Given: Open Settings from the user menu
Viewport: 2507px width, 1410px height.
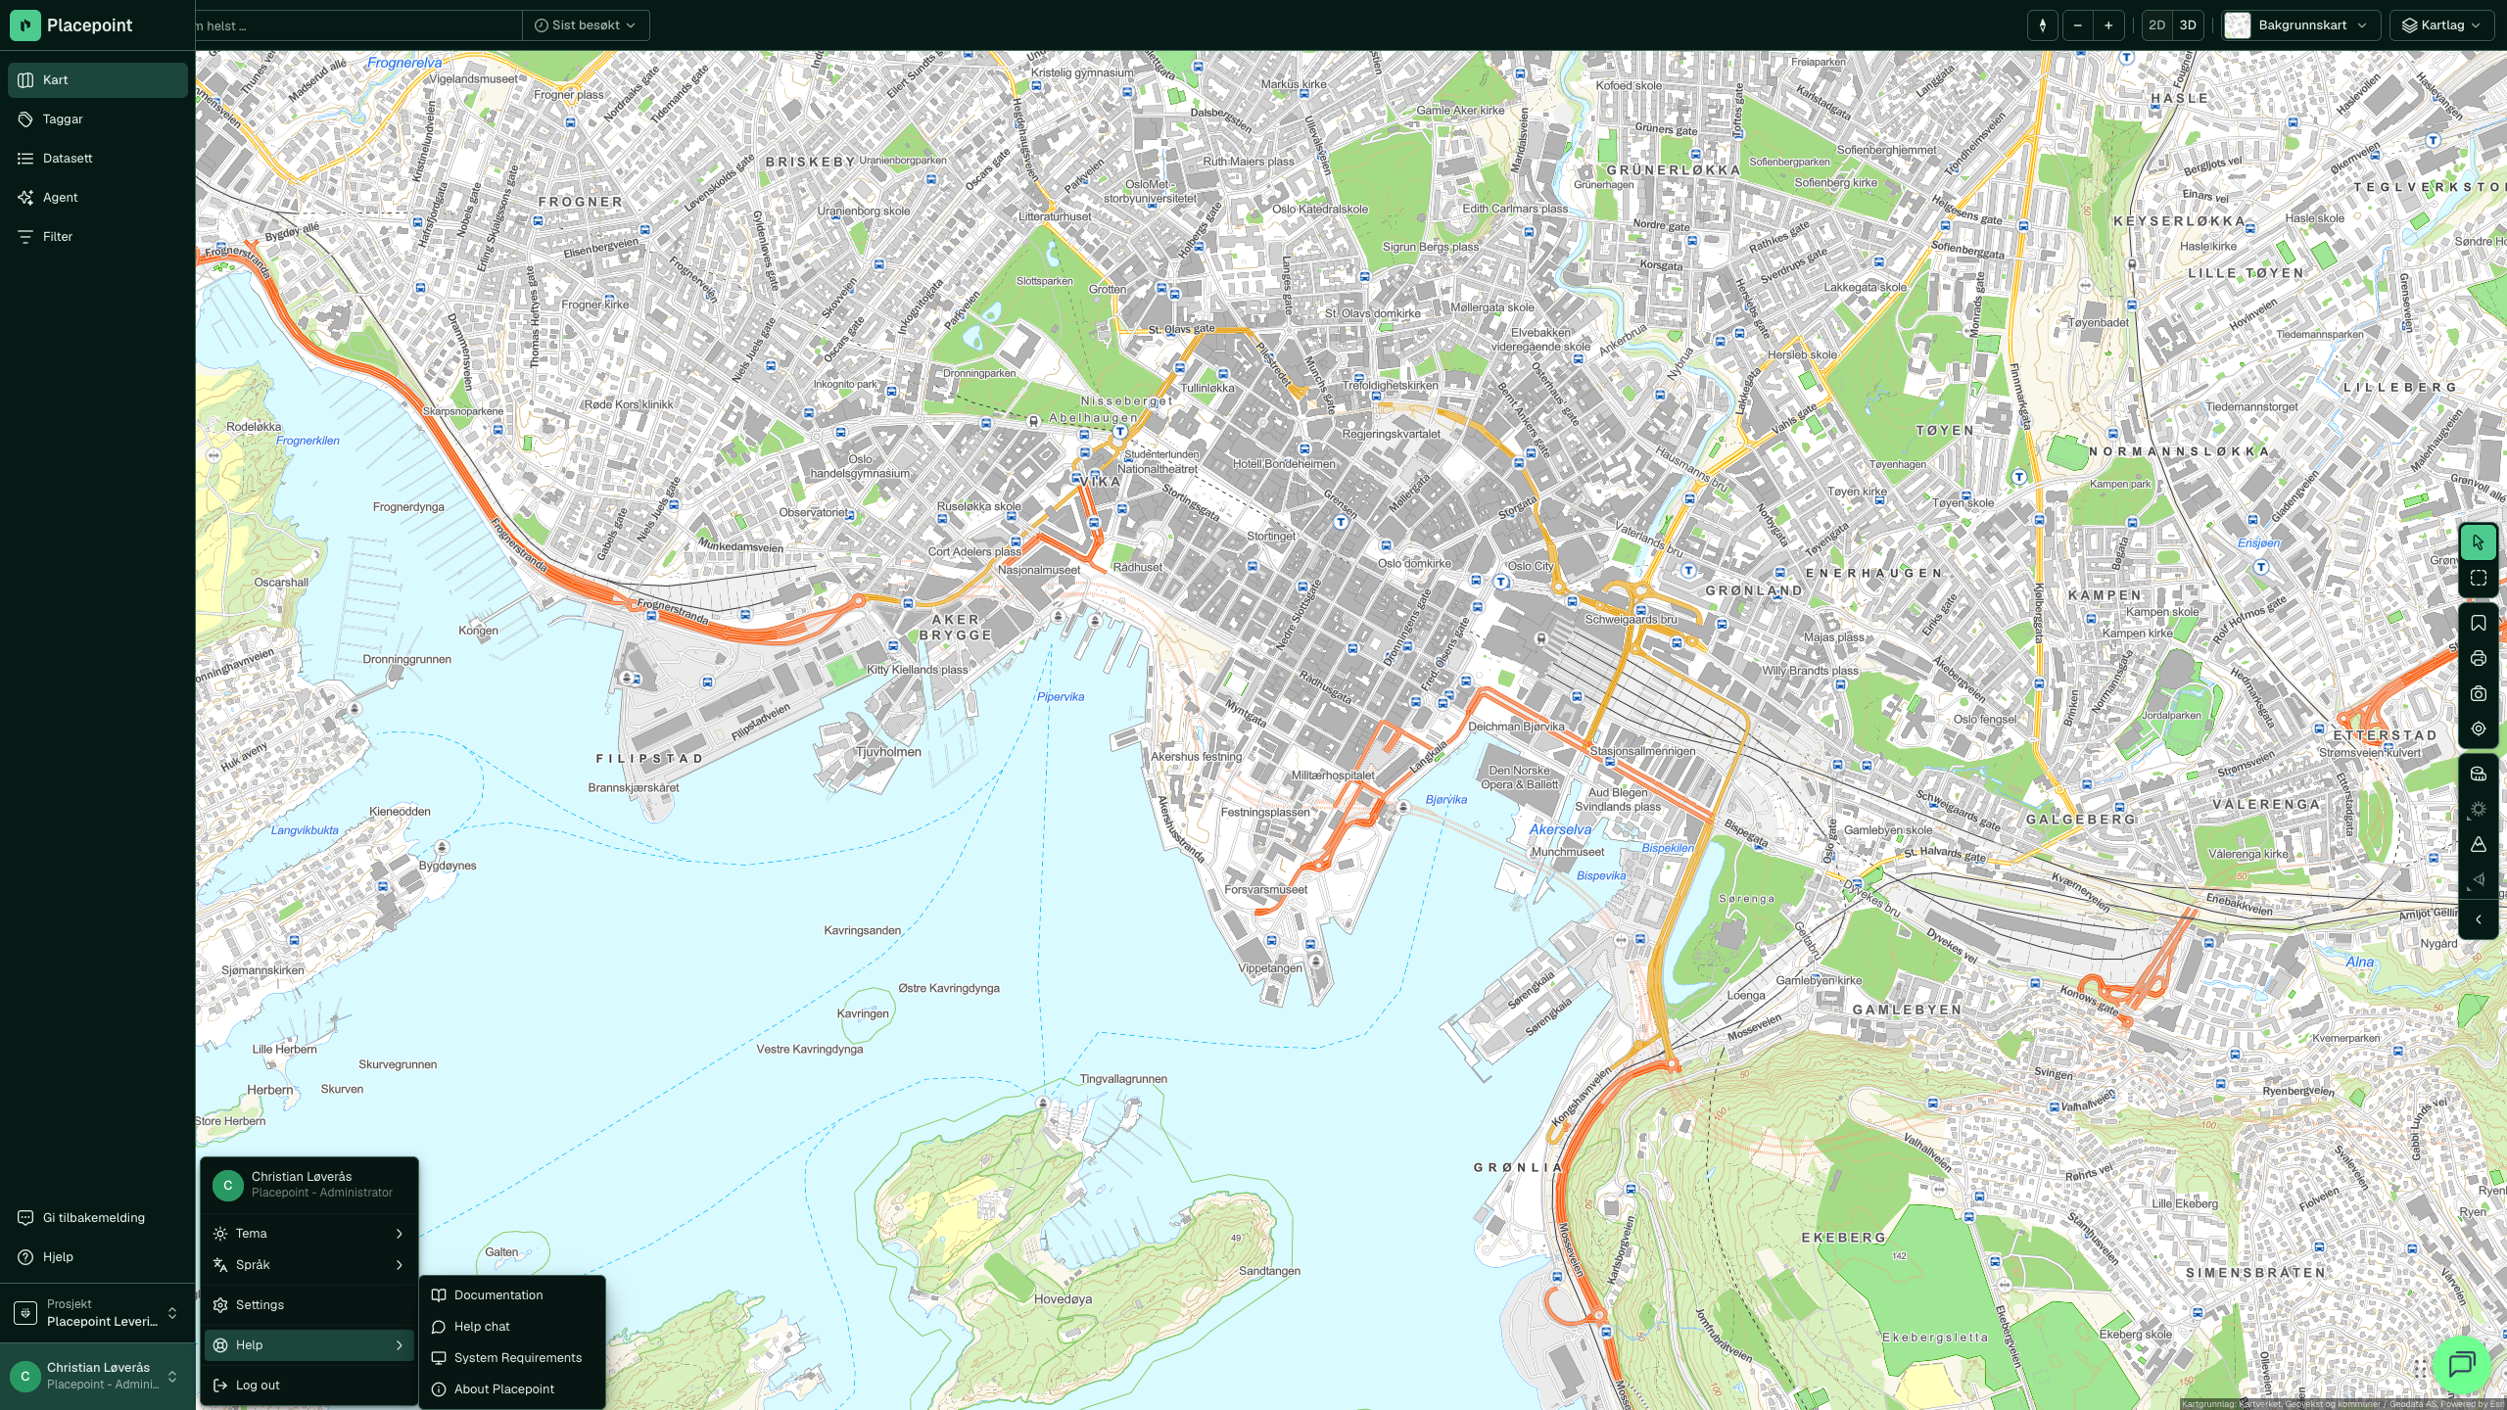Looking at the screenshot, I should [309, 1305].
